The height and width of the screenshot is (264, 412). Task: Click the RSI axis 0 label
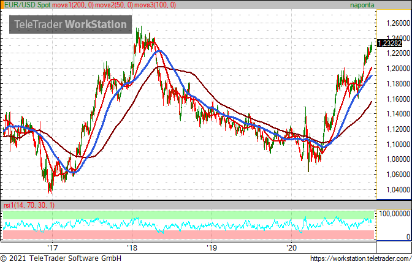pos(408,236)
